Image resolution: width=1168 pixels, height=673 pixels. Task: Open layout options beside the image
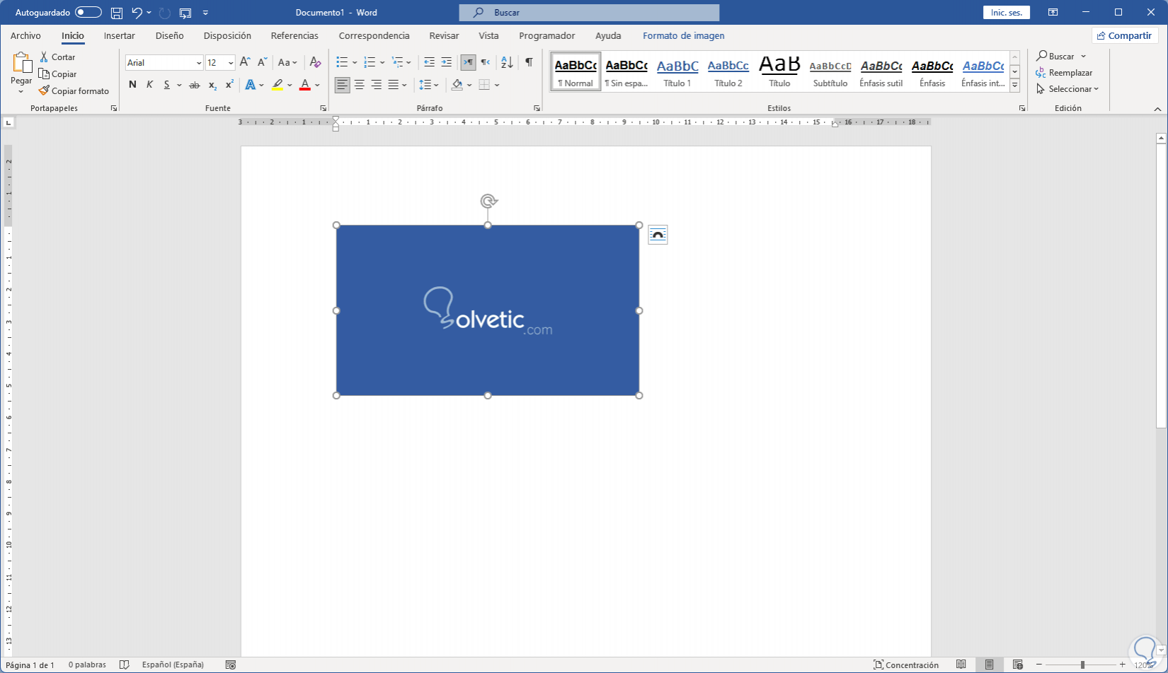point(658,235)
